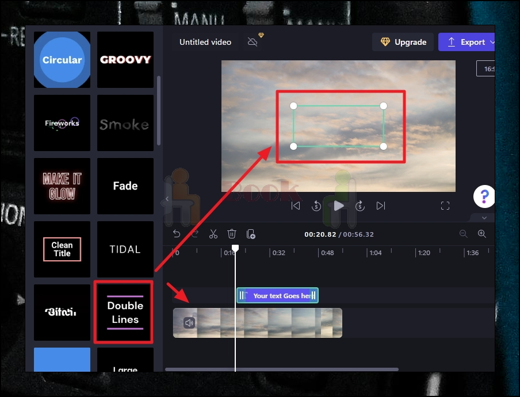Split clip with scissors tool

point(213,234)
